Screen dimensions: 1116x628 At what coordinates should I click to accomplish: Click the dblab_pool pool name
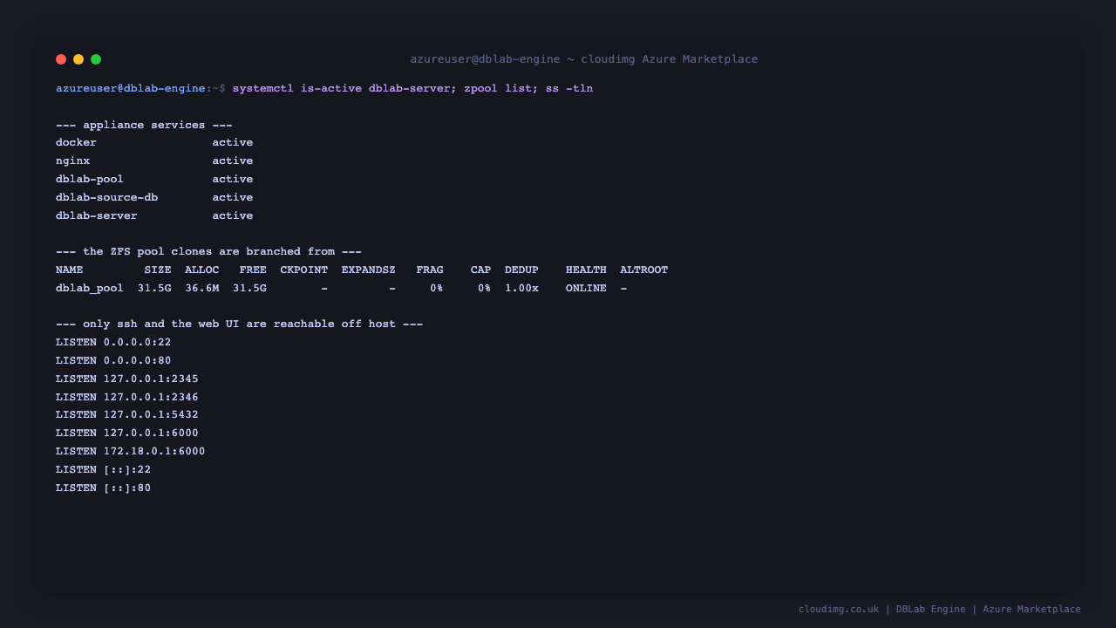90,289
